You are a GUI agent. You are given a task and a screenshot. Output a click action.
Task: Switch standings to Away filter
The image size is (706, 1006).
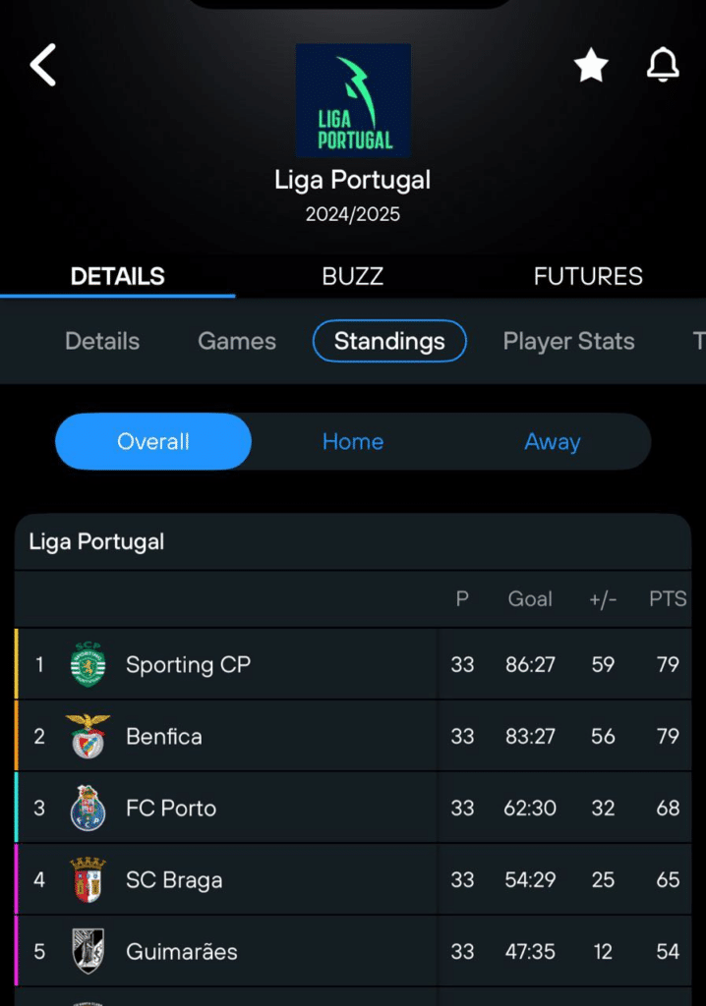click(x=552, y=442)
